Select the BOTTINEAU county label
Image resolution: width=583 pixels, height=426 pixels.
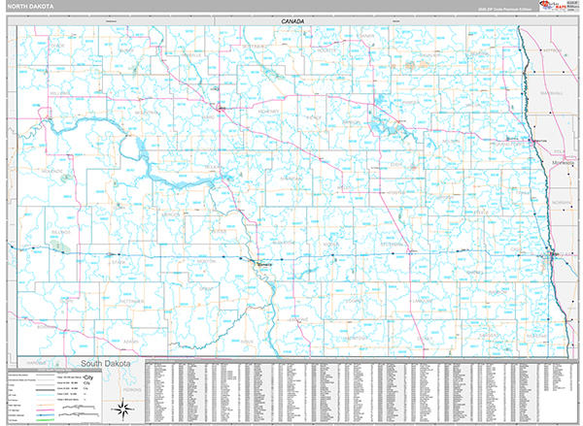(255, 47)
